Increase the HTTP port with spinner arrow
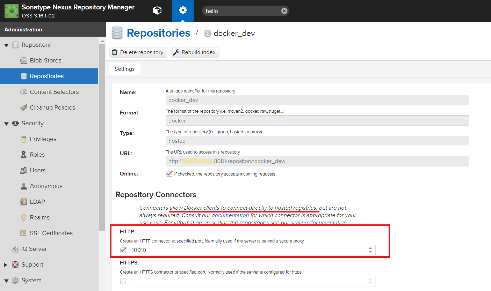This screenshot has width=491, height=291. tap(370, 248)
